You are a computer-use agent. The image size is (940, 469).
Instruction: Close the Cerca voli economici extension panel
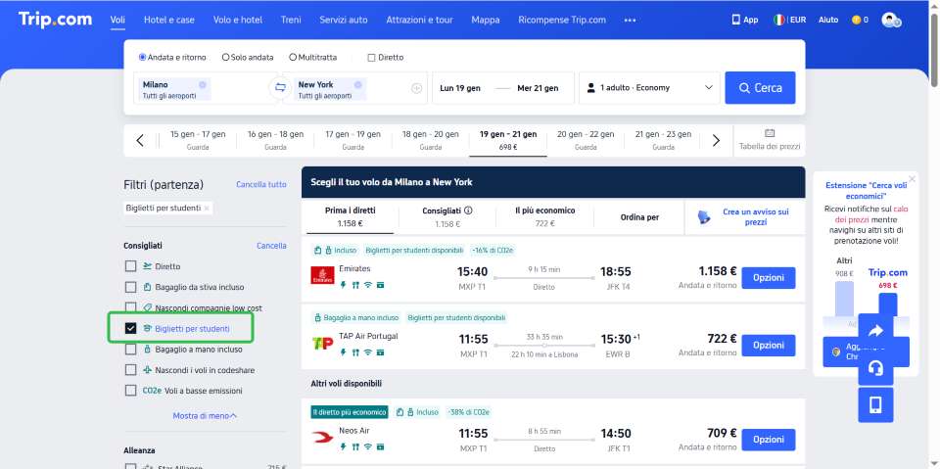912,179
